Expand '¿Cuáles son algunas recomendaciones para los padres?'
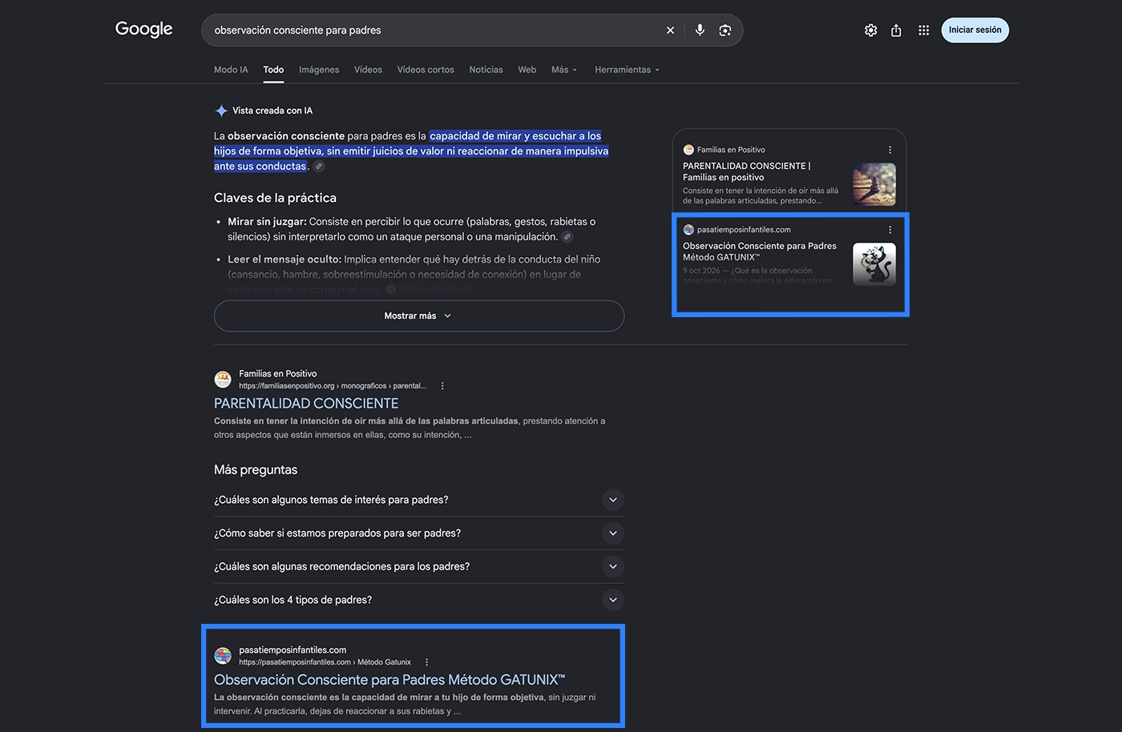 click(x=419, y=566)
